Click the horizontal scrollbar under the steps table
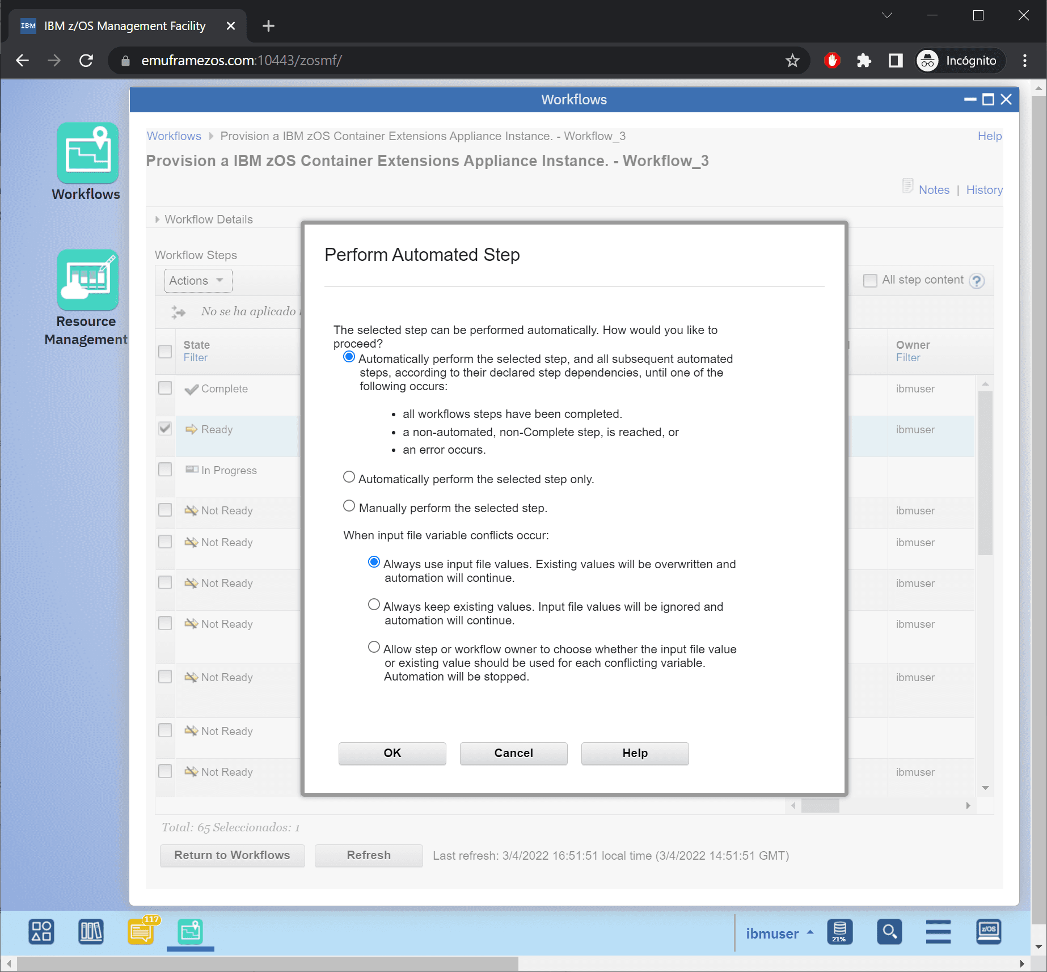This screenshot has height=972, width=1047. (x=820, y=806)
